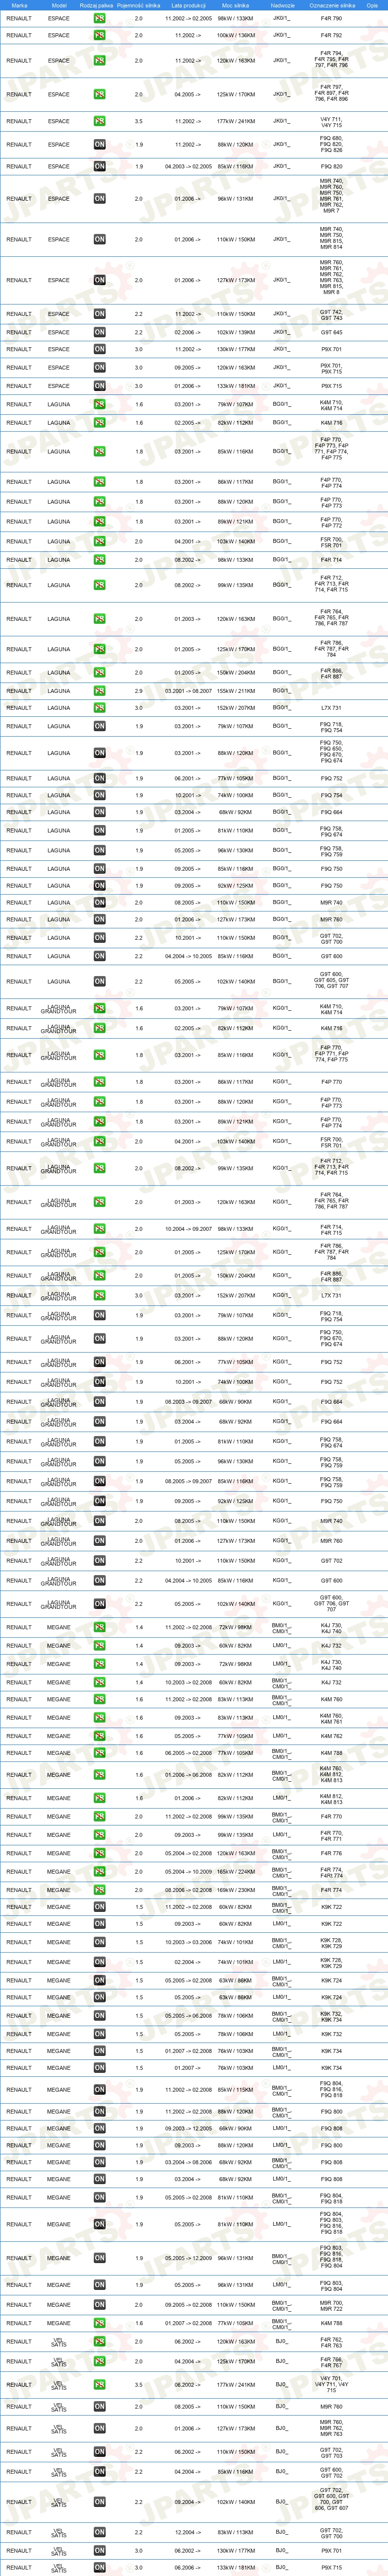Viewport: 388px width, 2576px height.
Task: Select the 10.2003 -> 03.2006 date cell
Action: click(x=188, y=1942)
